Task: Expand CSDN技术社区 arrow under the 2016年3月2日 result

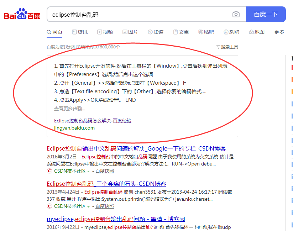Action: coord(88,171)
